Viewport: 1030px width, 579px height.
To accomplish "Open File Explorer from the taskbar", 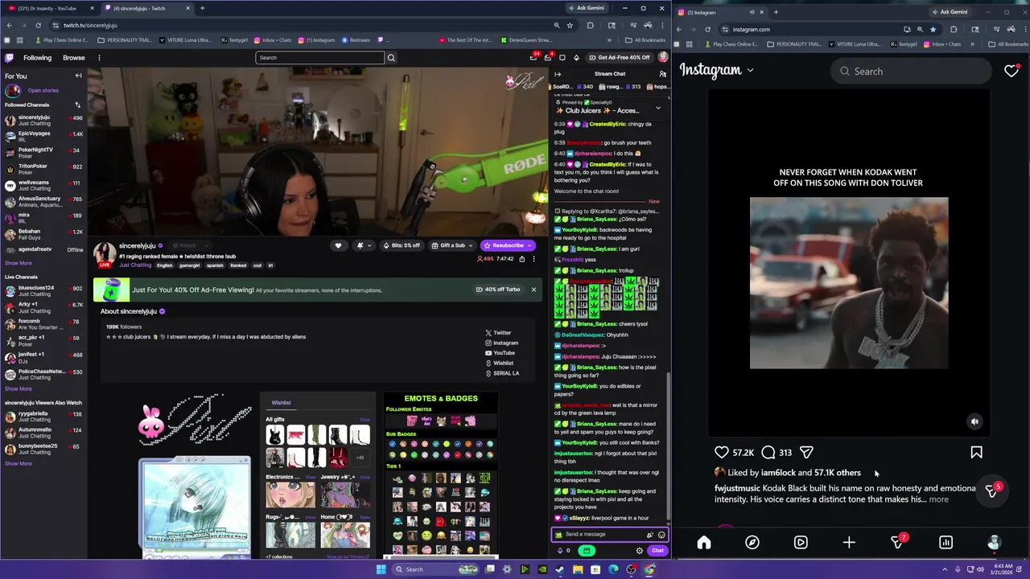I will (577, 569).
